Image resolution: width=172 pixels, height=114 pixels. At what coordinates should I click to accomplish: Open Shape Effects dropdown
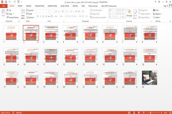coord(144,17)
